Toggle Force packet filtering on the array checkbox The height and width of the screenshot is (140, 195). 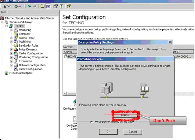(92, 122)
